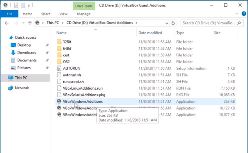Click the 7,160 KB size cell
Viewport: 248px width, 153px height.
228,88
